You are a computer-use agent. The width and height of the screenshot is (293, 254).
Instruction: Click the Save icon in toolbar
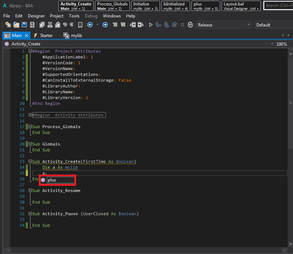tap(24, 25)
